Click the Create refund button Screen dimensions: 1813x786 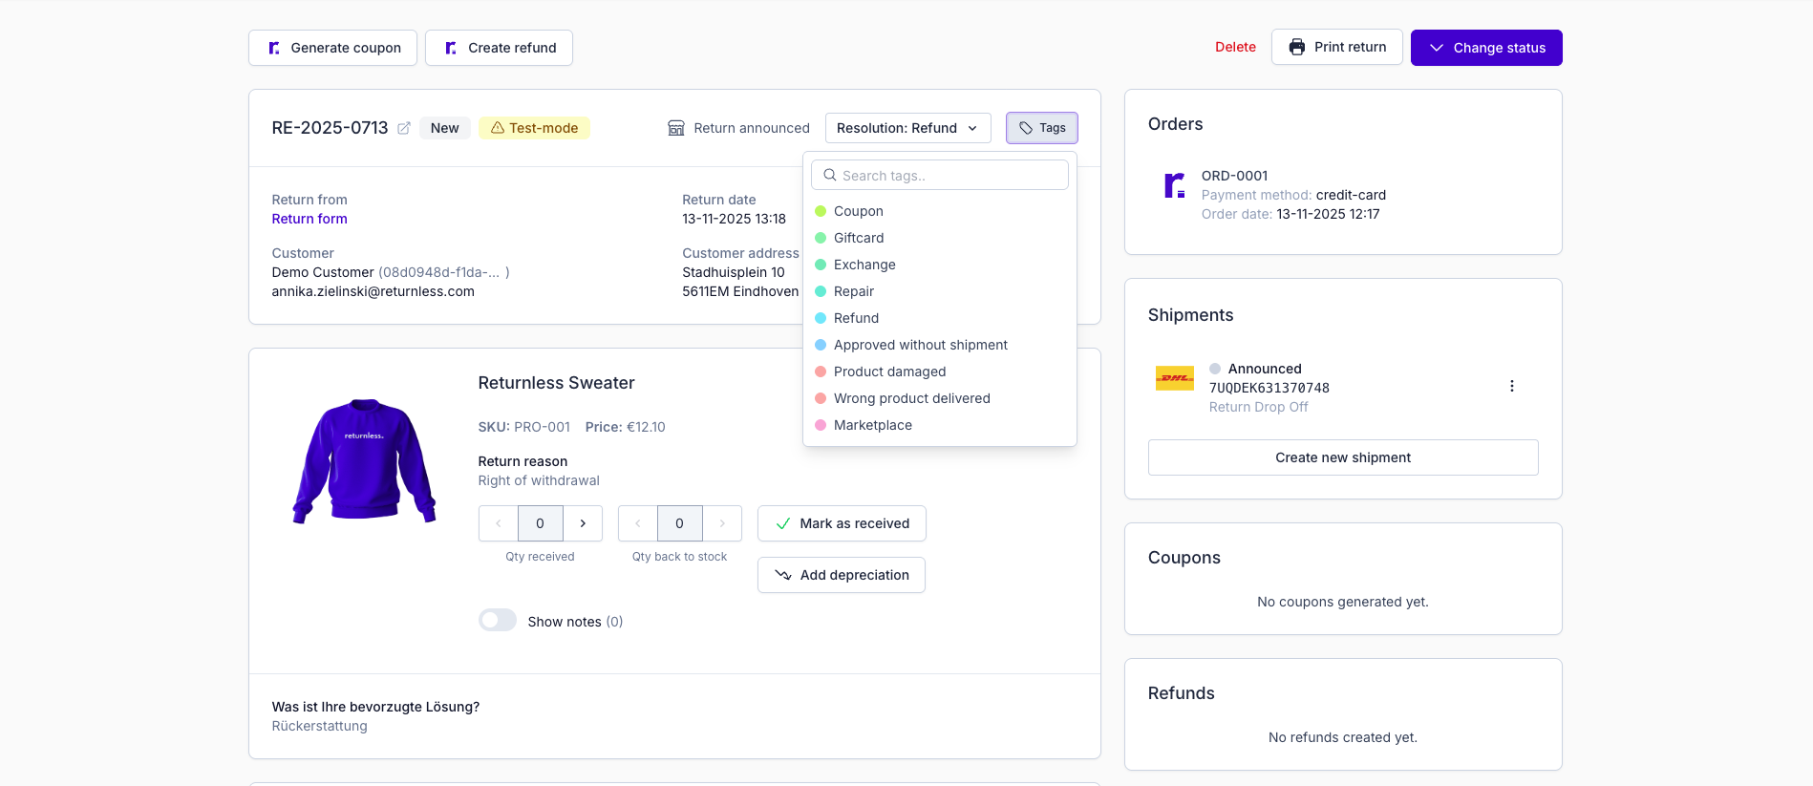tap(499, 48)
